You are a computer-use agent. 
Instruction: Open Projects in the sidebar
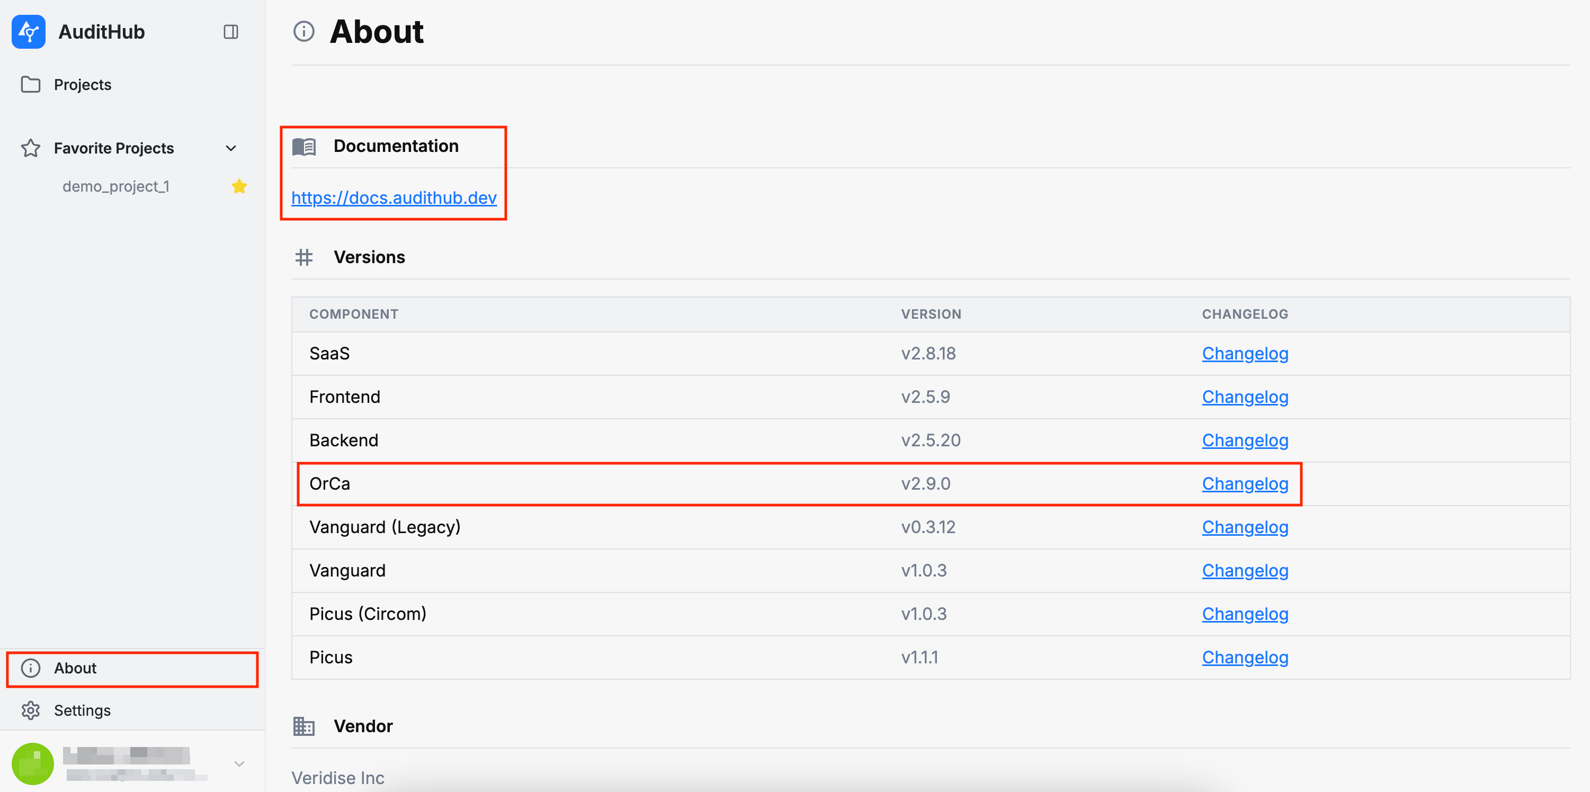(x=83, y=85)
